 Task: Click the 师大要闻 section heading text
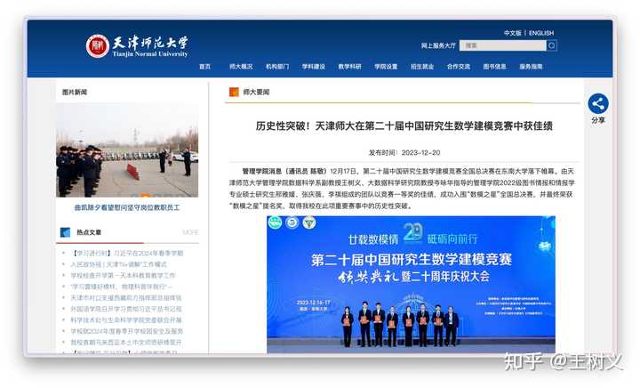tap(256, 93)
